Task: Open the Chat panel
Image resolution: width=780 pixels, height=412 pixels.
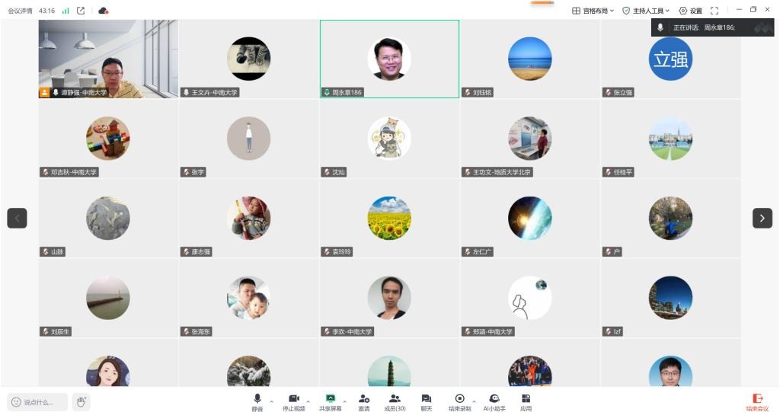Action: [x=426, y=399]
